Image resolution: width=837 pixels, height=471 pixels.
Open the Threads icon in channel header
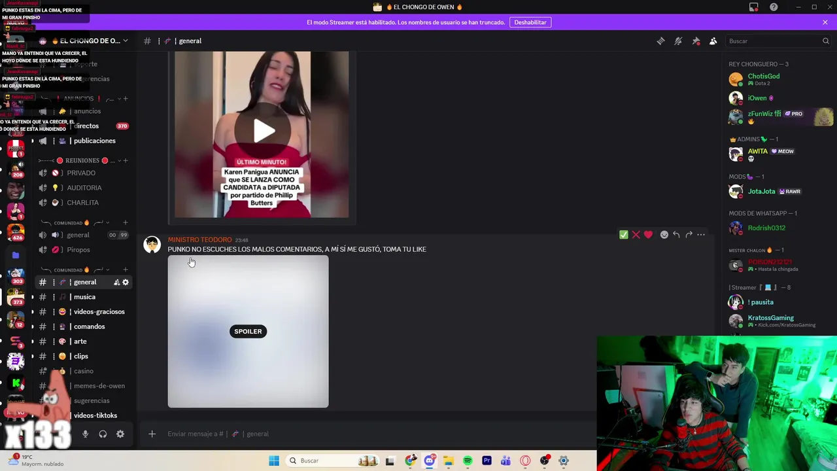(x=660, y=41)
